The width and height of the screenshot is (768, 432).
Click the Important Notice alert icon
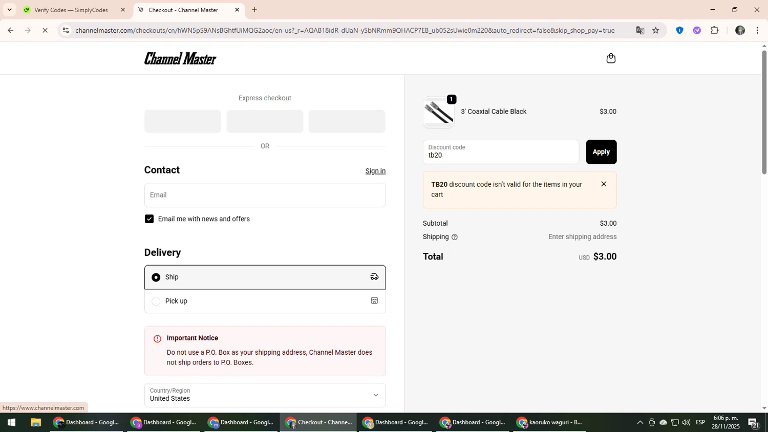tap(157, 339)
